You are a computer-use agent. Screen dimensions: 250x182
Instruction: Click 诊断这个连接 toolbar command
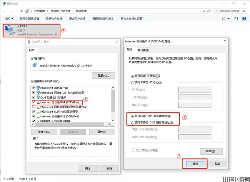(x=54, y=19)
